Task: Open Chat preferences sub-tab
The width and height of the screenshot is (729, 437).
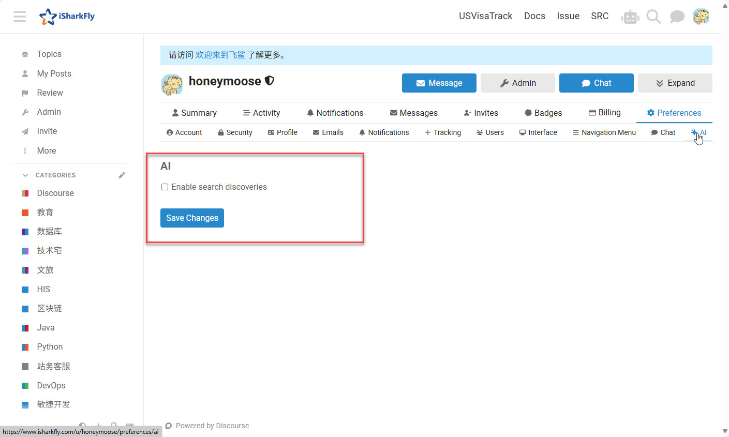Action: click(663, 132)
